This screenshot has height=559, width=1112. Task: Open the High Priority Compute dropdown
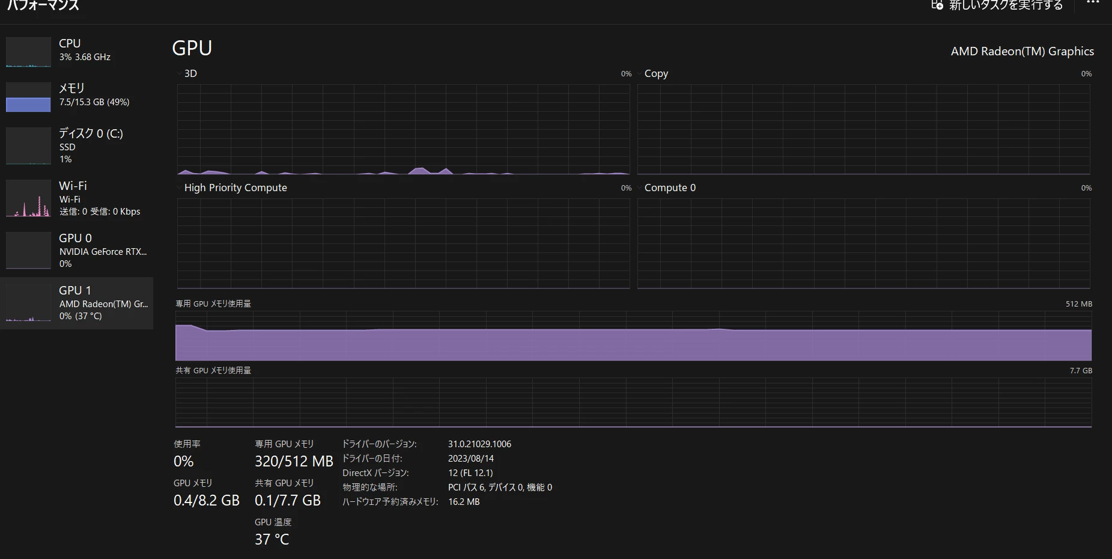tap(180, 188)
